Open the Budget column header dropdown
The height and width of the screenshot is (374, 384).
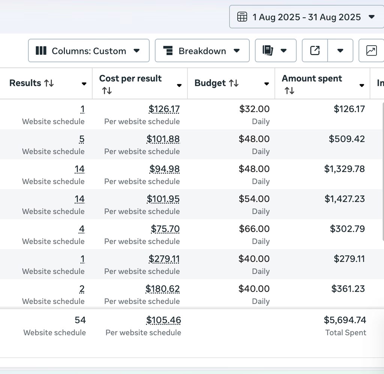pyautogui.click(x=266, y=84)
